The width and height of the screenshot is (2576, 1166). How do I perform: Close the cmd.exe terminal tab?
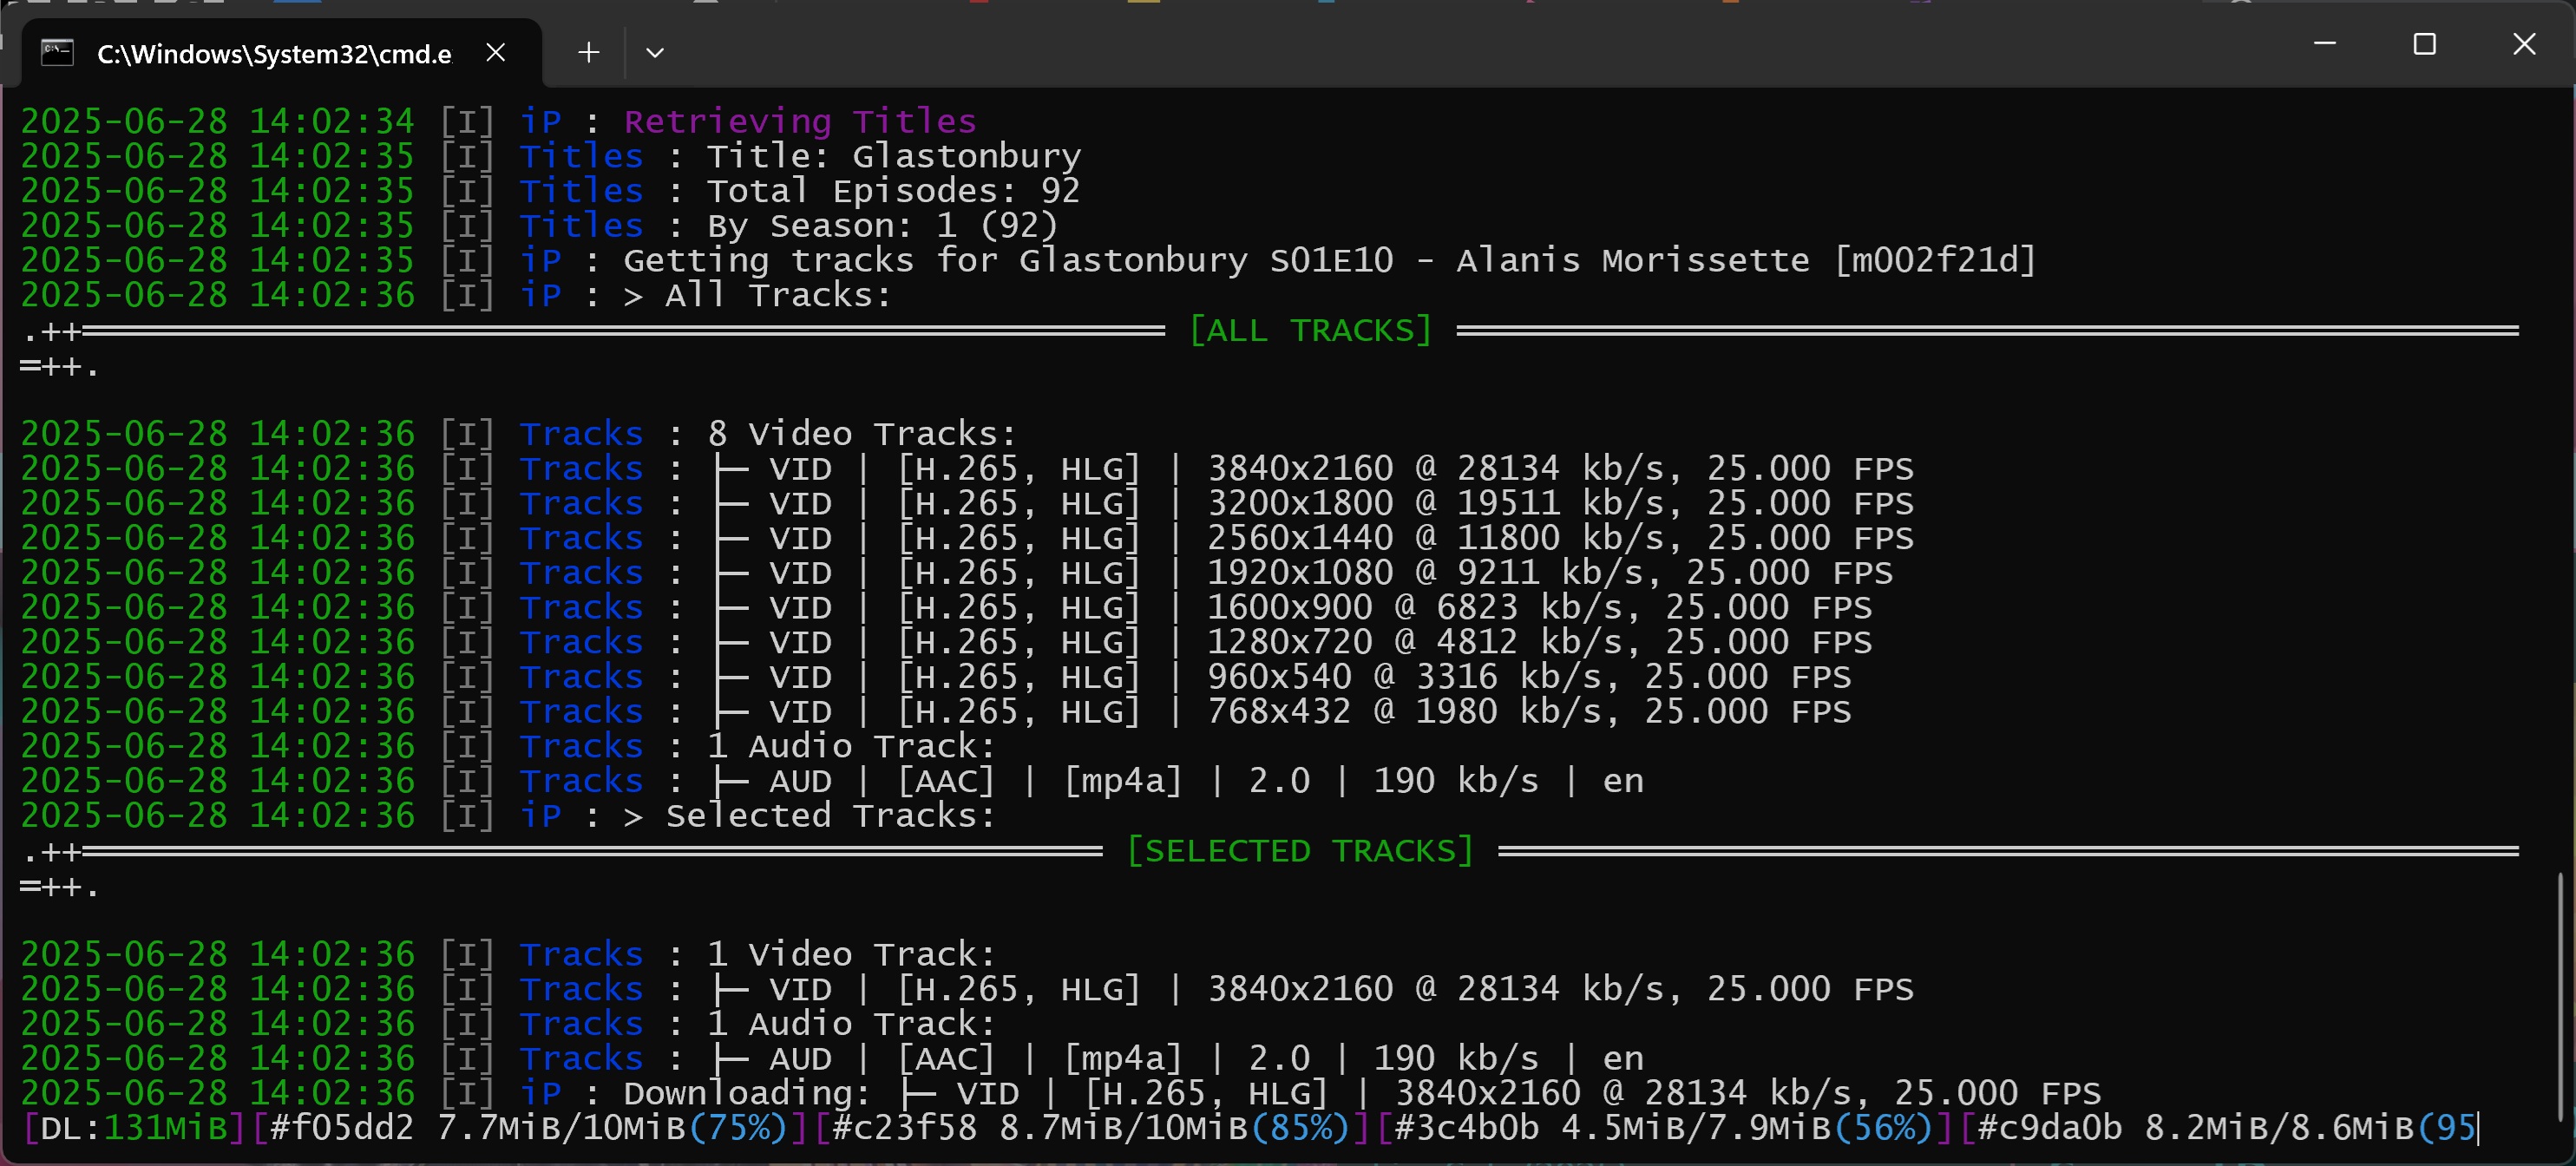[495, 52]
